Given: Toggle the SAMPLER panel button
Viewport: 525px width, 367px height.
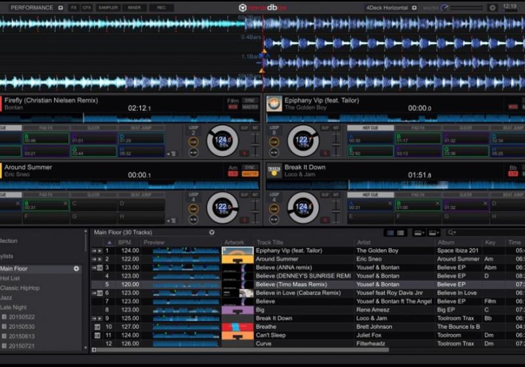Looking at the screenshot, I should [x=108, y=8].
